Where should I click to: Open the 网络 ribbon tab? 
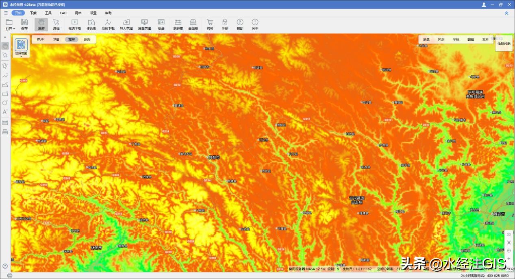(78, 13)
